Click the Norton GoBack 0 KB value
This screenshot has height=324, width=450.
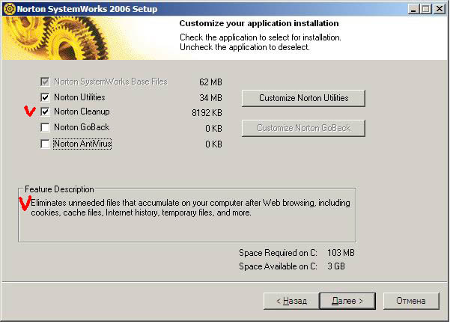pyautogui.click(x=214, y=129)
